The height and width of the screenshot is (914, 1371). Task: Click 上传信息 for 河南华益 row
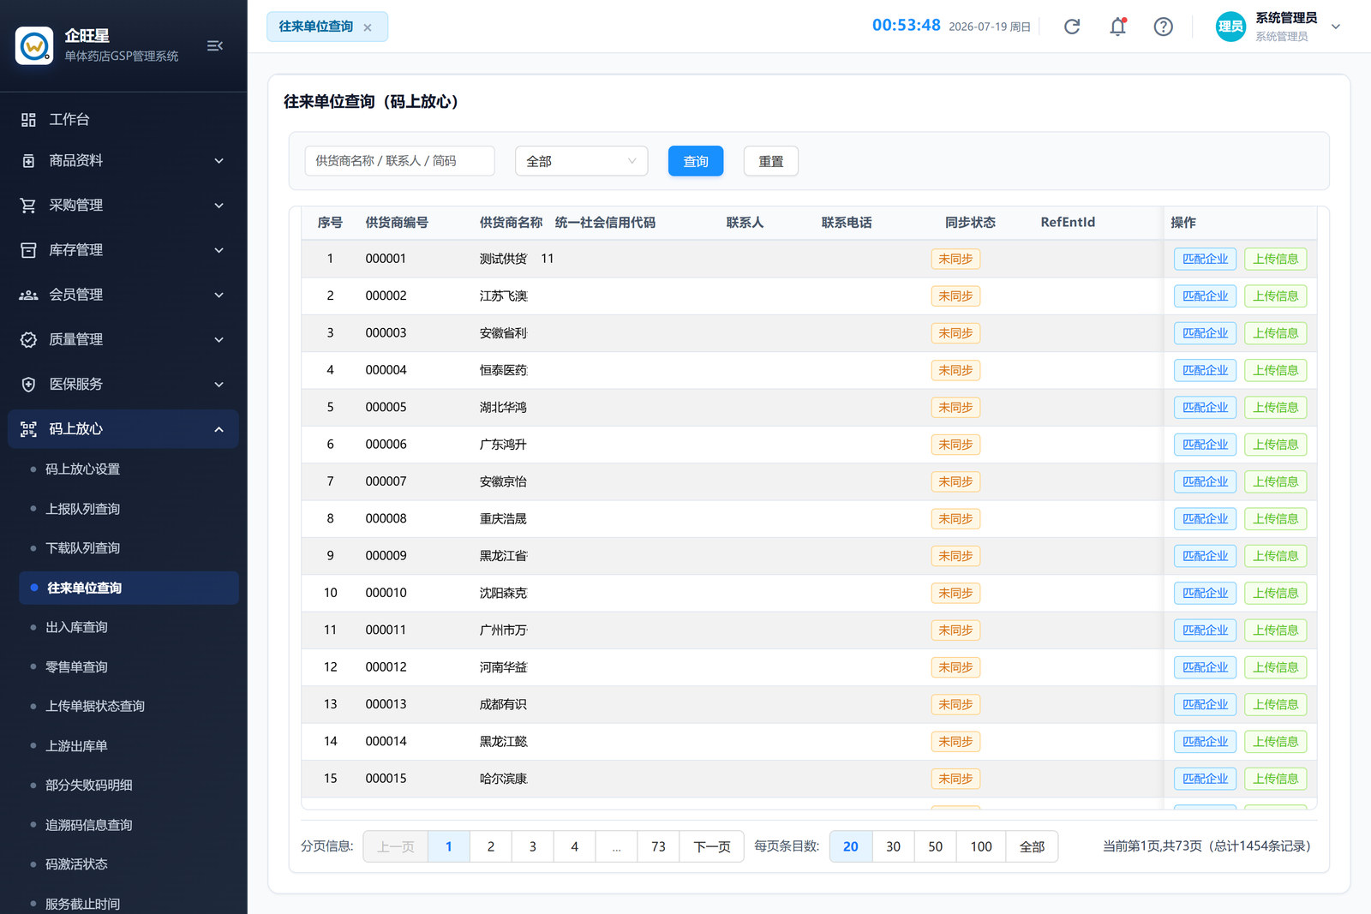tap(1275, 667)
